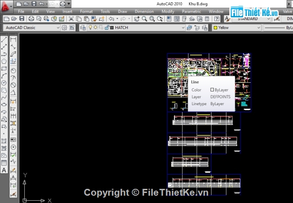Click the Pan Realtime hand icon

click(136, 19)
